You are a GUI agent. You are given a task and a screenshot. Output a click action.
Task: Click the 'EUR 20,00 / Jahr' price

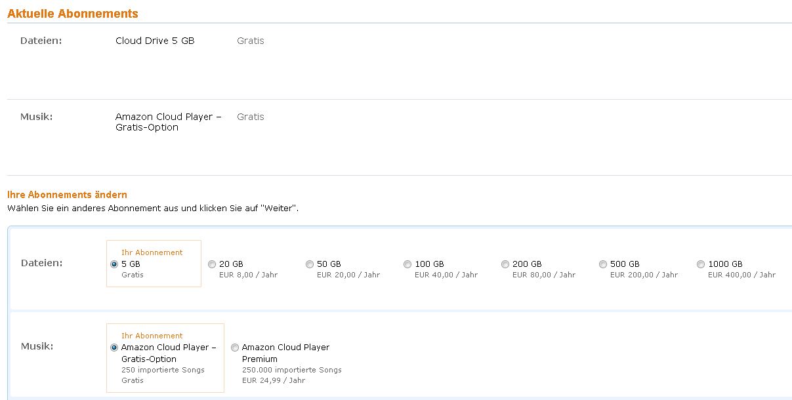(x=348, y=275)
